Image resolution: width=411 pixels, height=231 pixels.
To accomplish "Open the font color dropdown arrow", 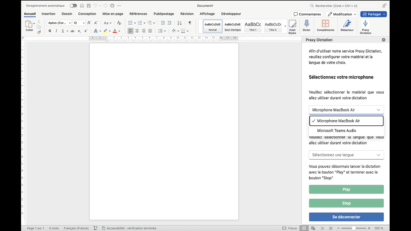I will [x=119, y=31].
